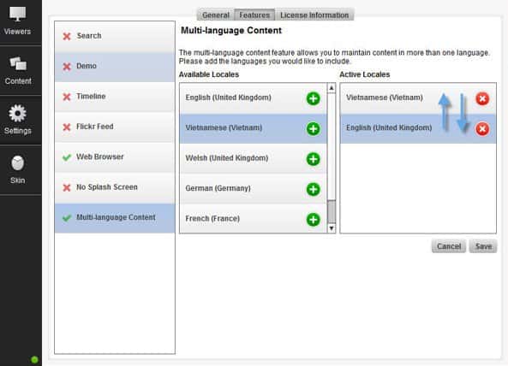
Task: Add Welsh (United Kingdom) locale
Action: 313,159
